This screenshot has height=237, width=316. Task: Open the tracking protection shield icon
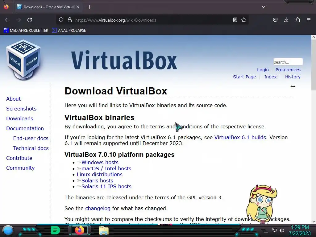61,20
